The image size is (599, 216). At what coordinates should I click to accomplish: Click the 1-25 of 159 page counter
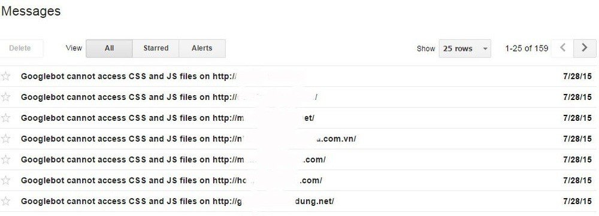527,48
